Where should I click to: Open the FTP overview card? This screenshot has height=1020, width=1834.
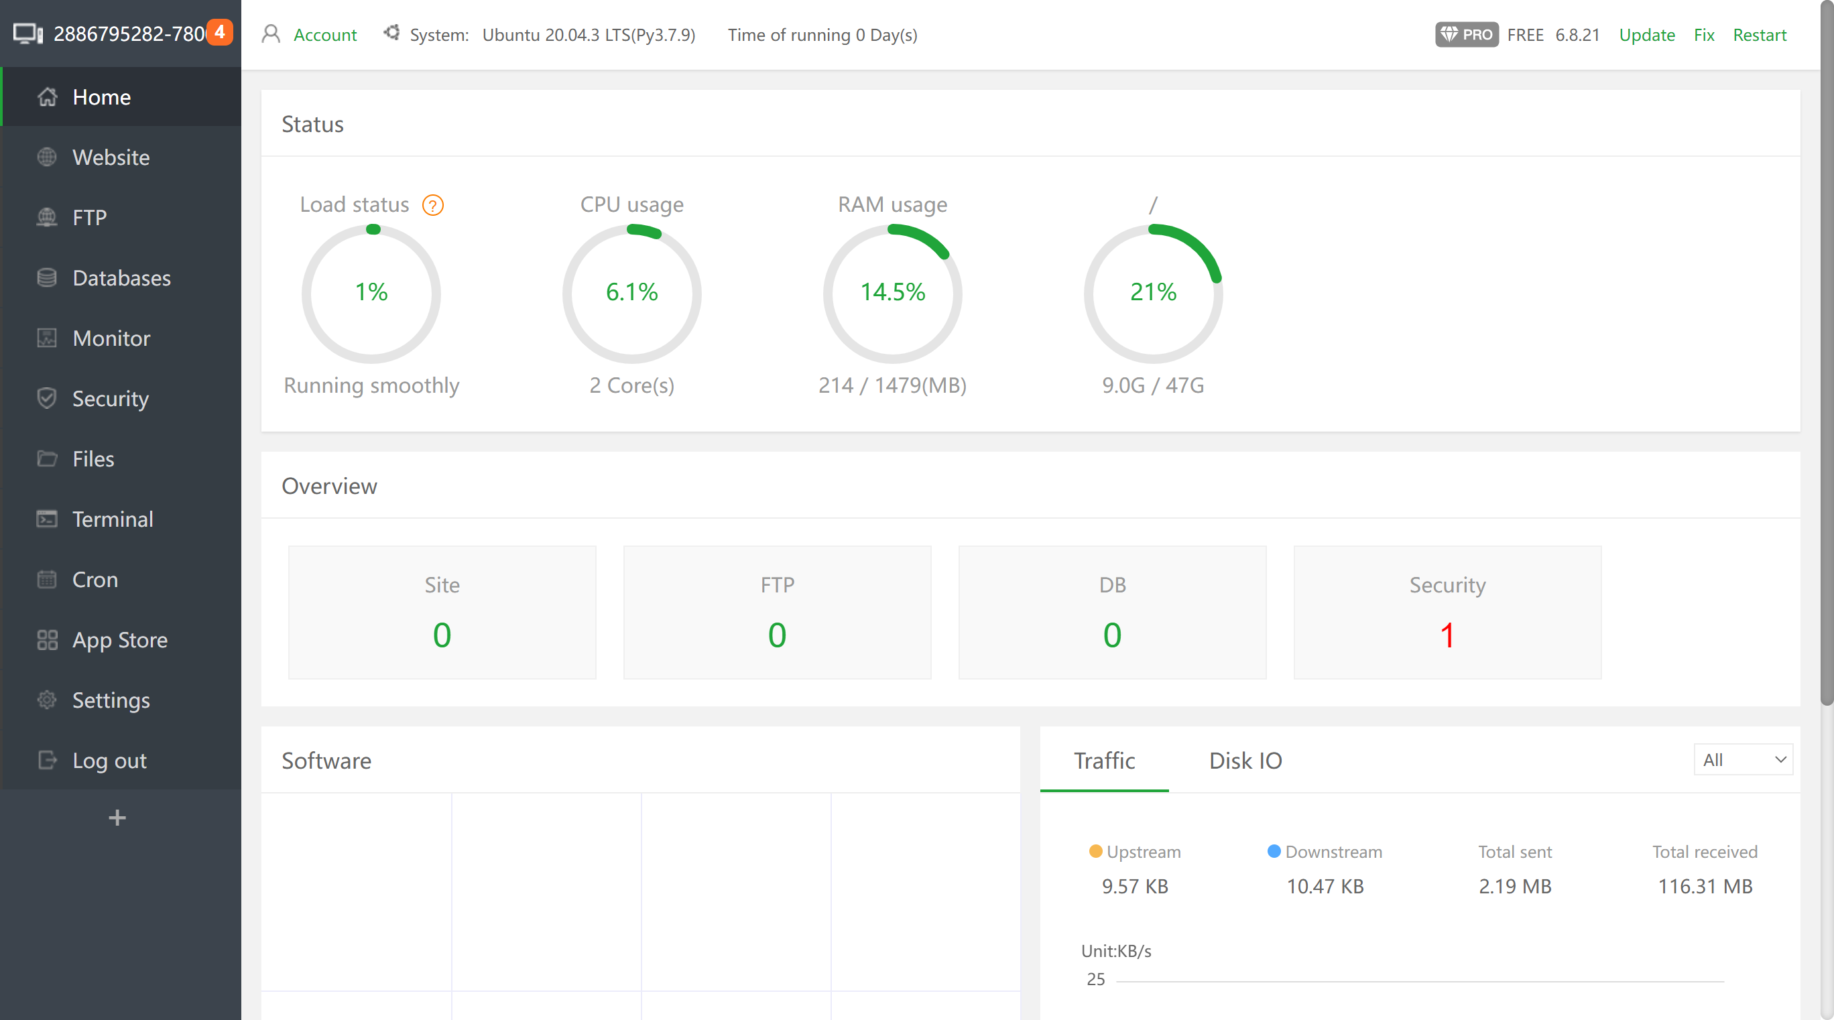tap(778, 612)
